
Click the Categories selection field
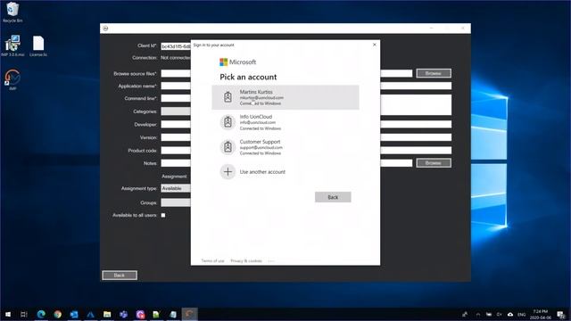click(x=176, y=111)
